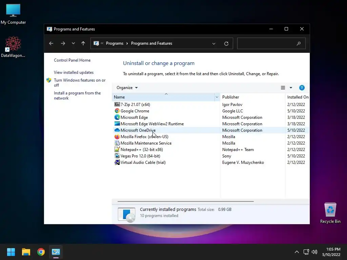Screen dimensions: 347x260
Task: Open the DataWagon desktop shortcut
Action: pyautogui.click(x=13, y=47)
